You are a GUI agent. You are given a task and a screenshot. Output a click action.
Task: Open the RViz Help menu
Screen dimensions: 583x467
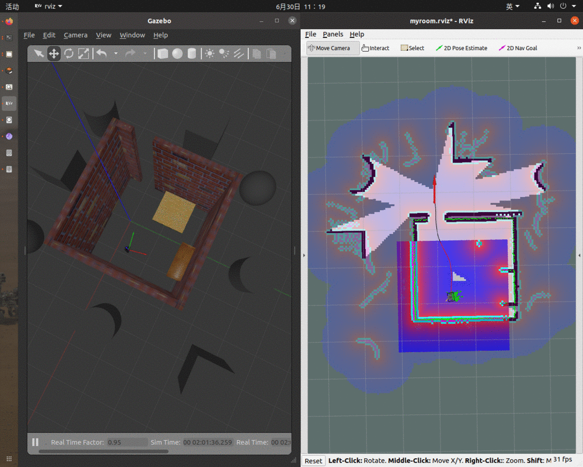pyautogui.click(x=357, y=34)
